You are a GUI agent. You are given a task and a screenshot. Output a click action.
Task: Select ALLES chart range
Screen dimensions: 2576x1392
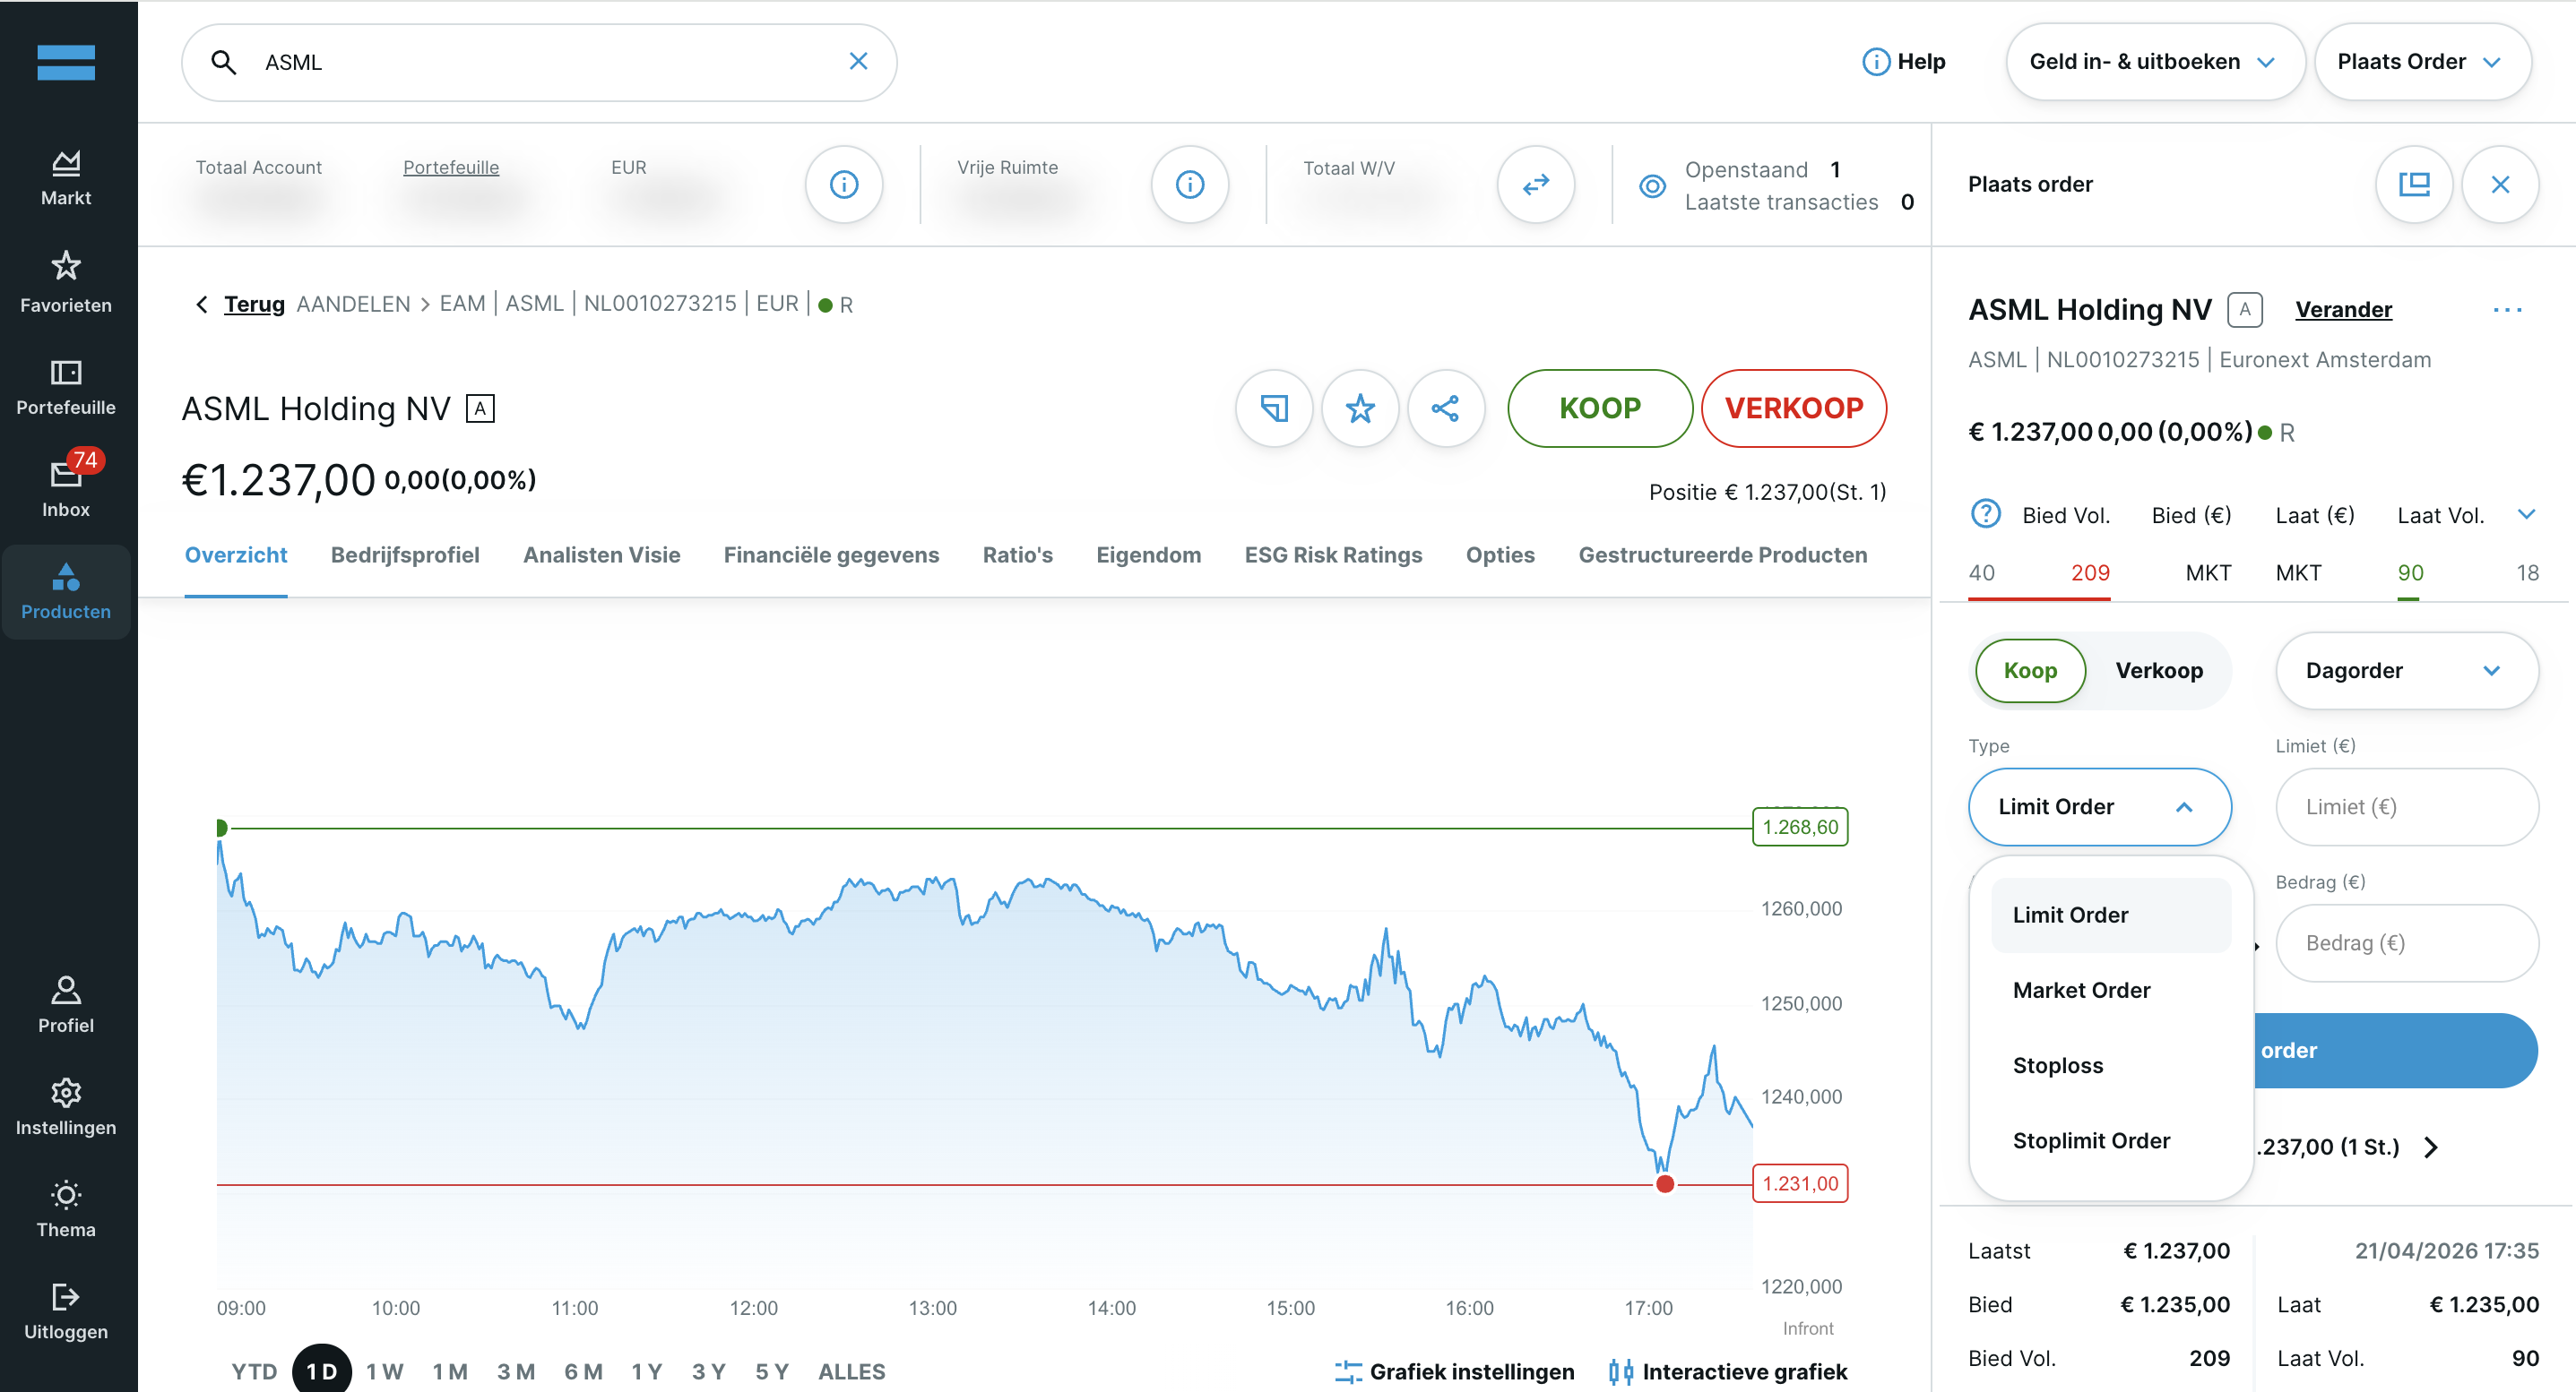click(852, 1371)
